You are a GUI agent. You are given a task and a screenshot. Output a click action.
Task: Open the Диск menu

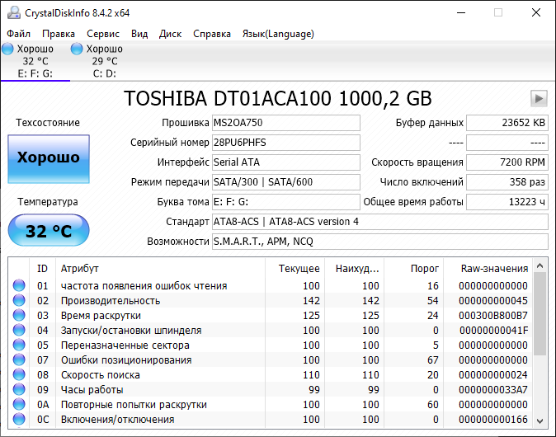coord(170,34)
